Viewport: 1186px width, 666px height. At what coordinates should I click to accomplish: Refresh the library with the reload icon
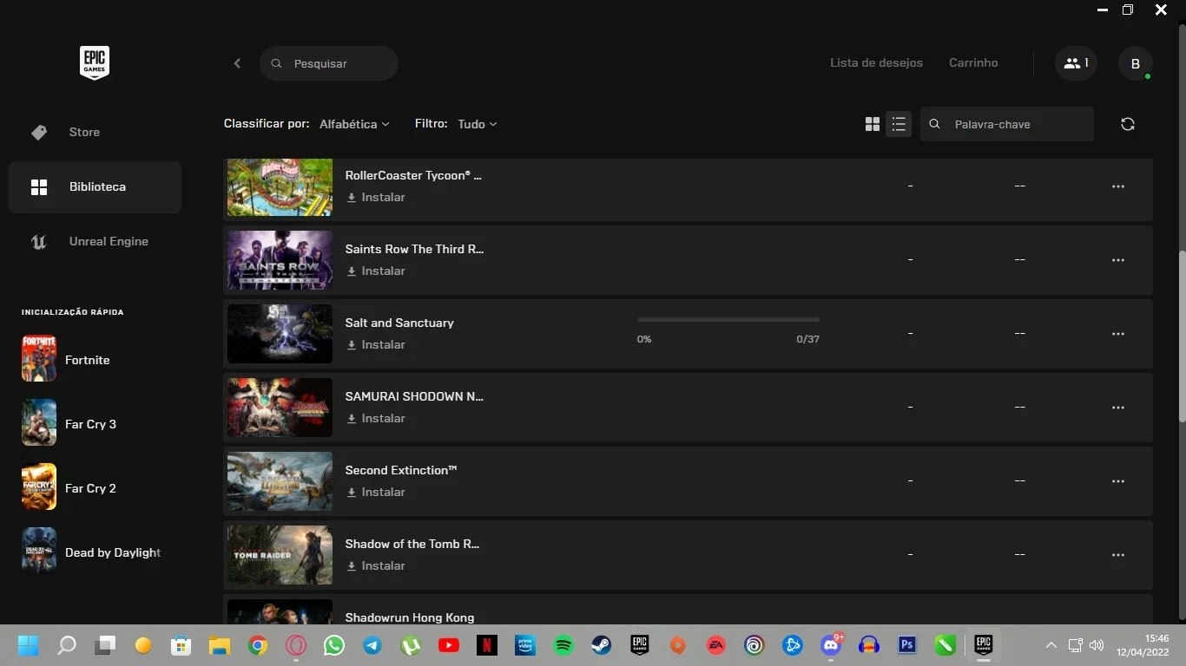point(1128,124)
